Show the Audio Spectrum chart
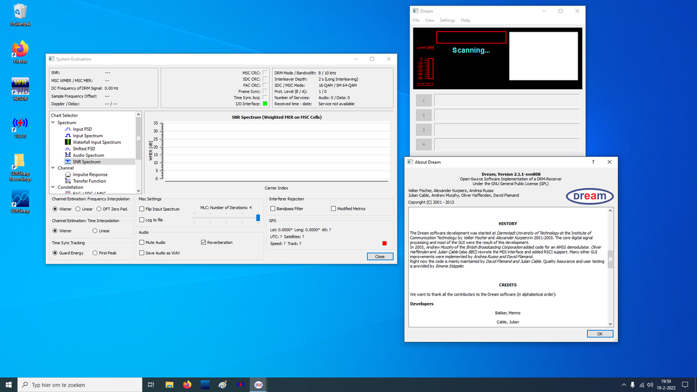The width and height of the screenshot is (697, 392). click(88, 155)
